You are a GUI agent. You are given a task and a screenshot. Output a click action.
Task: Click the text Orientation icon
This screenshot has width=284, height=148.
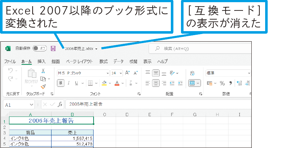pos(172,73)
